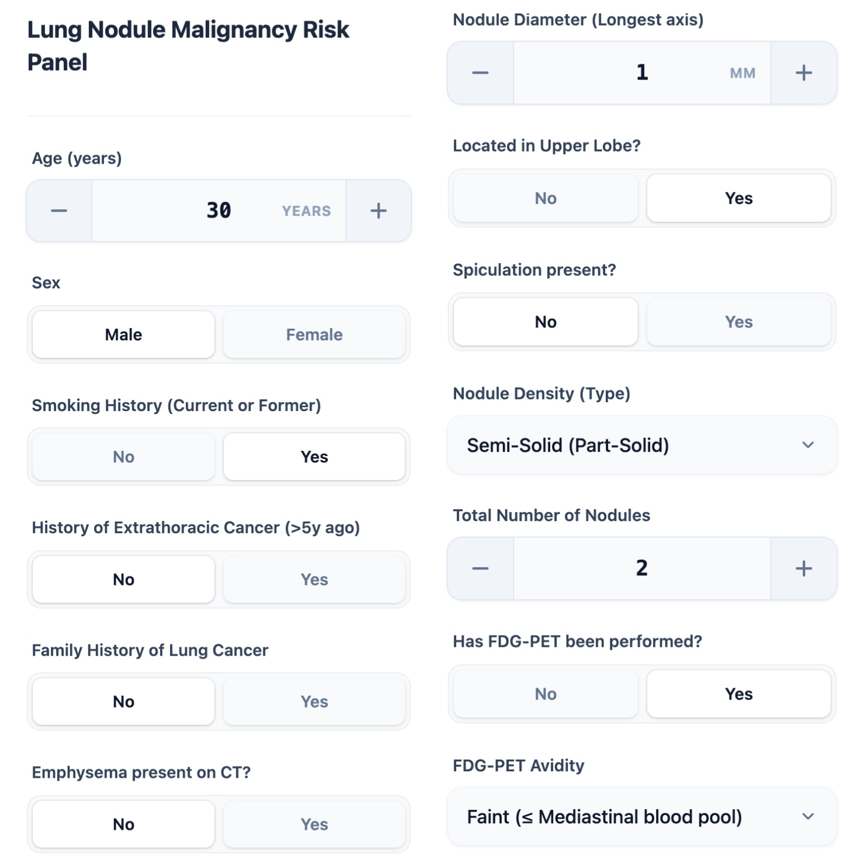This screenshot has width=859, height=859.
Task: Decrease age with the minus icon
Action: [59, 211]
